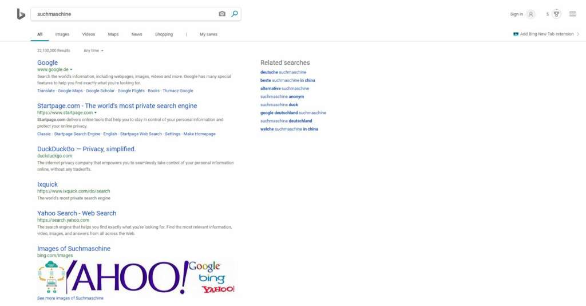Expand the www.google.de URL dropdown arrow

click(x=71, y=69)
